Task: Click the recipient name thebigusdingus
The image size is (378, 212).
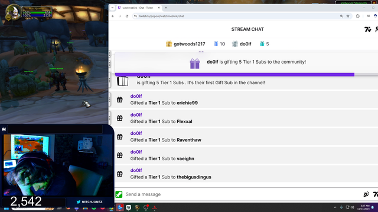Action: point(194,177)
